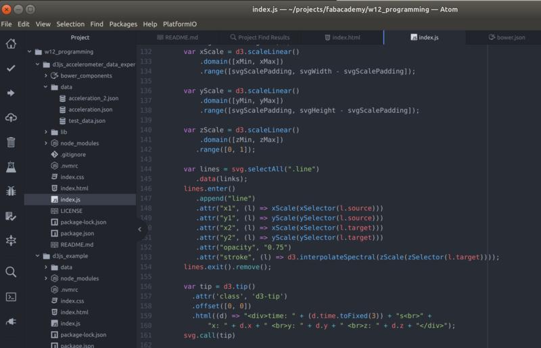Switch to the index.html tab
Screen dimensions: 541x348
click(x=342, y=38)
